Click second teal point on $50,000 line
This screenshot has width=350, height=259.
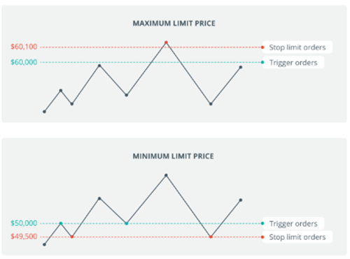[126, 223]
